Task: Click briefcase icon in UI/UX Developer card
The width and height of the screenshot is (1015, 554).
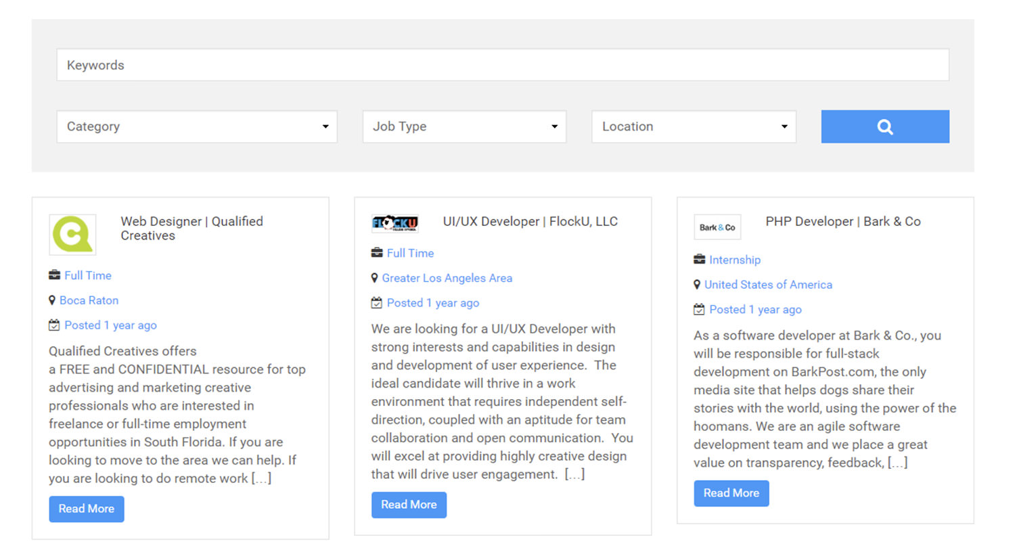Action: (x=377, y=253)
